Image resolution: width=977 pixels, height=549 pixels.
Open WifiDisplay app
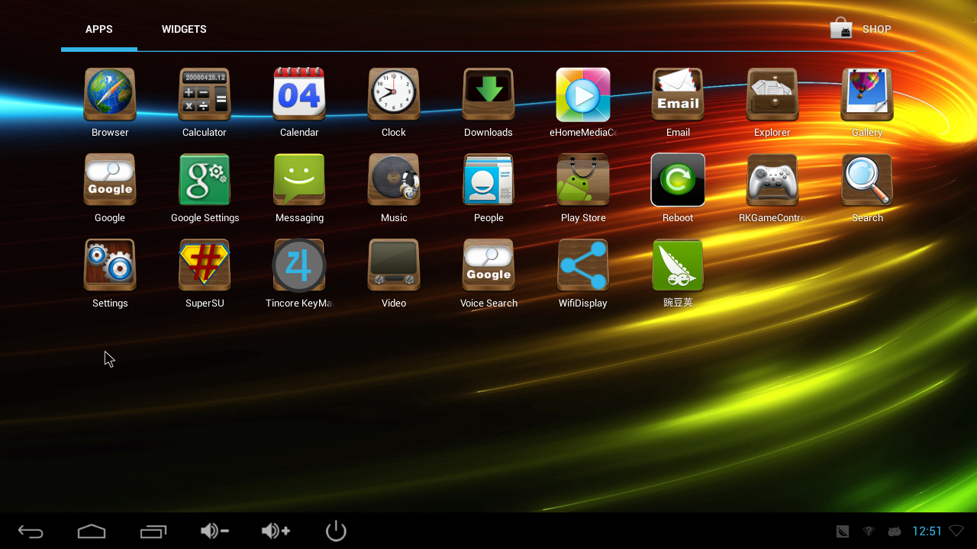coord(583,265)
